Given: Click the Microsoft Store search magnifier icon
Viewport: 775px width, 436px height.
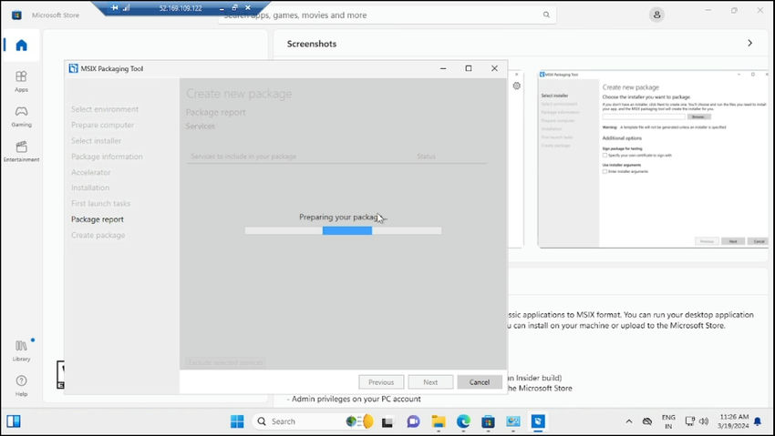Looking at the screenshot, I should coord(546,15).
